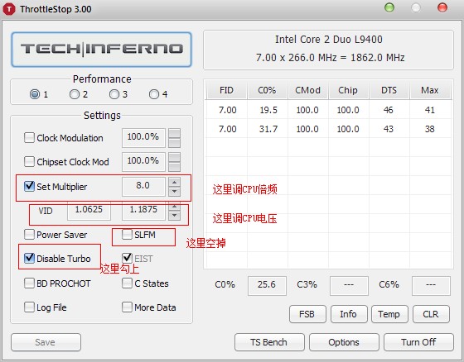Click the Chipset Clock Mod down stepper
This screenshot has height=362, width=464.
point(174,167)
